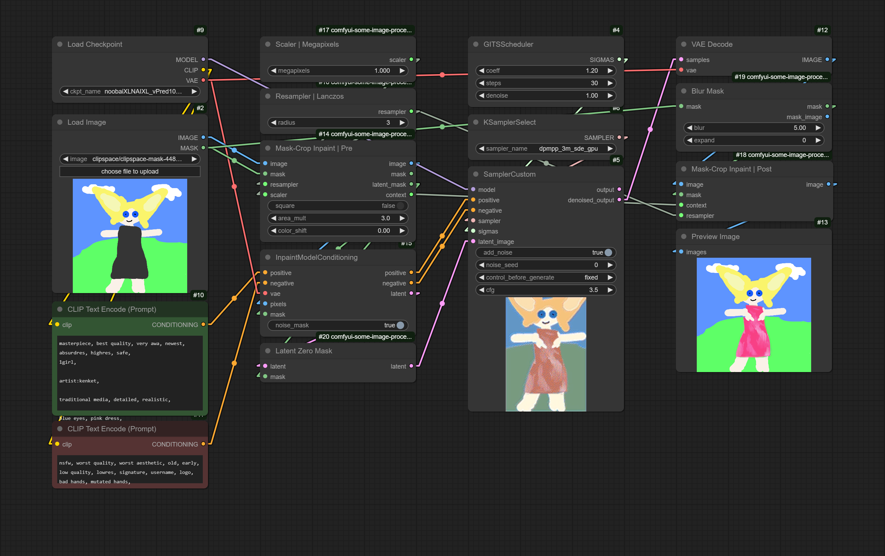Click the Load Image preview thumbnail
The width and height of the screenshot is (885, 556).
(x=130, y=236)
